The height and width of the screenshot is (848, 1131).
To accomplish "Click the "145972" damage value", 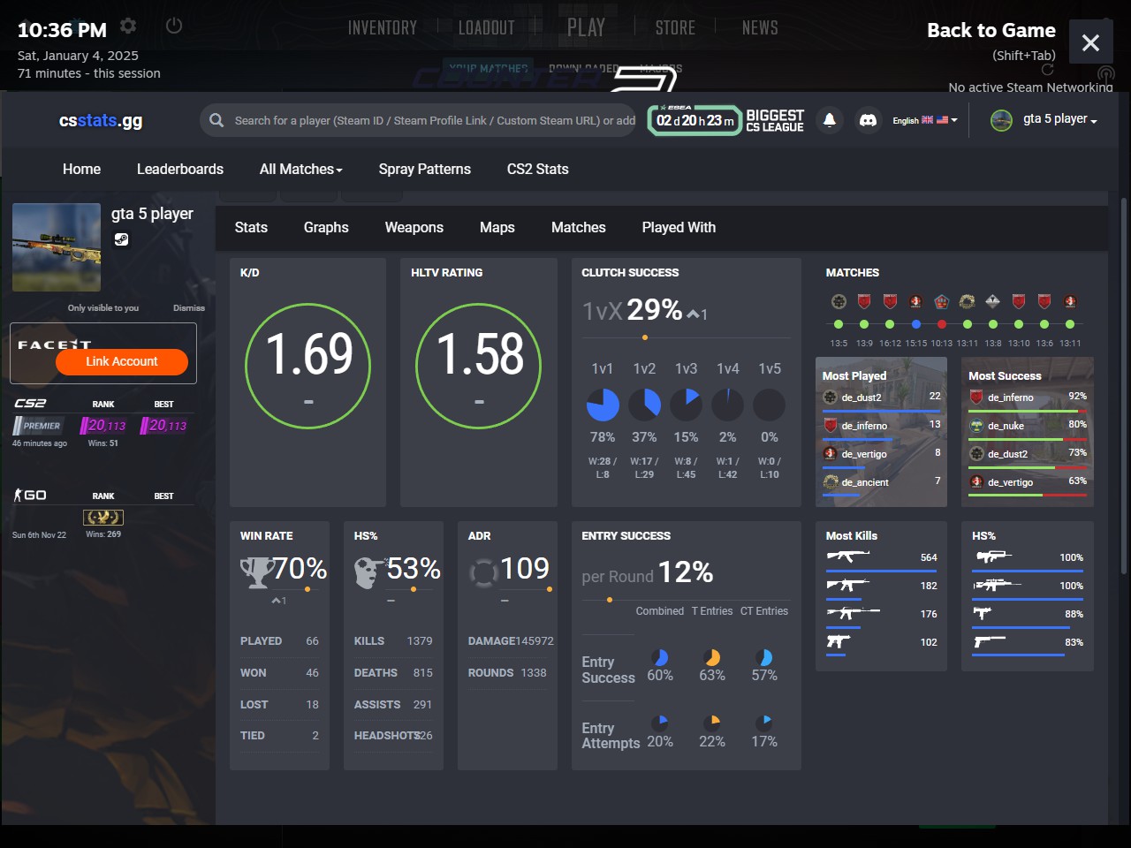I will click(x=535, y=641).
